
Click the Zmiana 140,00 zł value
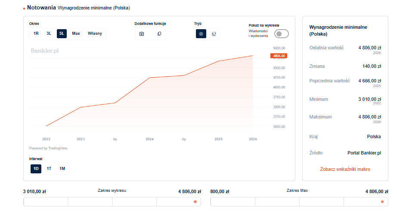pos(372,66)
